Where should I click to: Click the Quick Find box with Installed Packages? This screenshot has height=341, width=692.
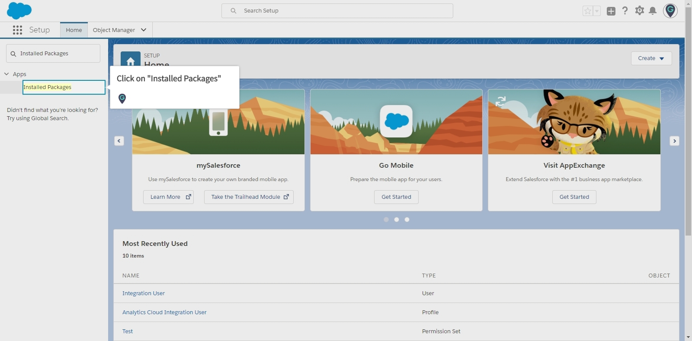click(x=53, y=54)
